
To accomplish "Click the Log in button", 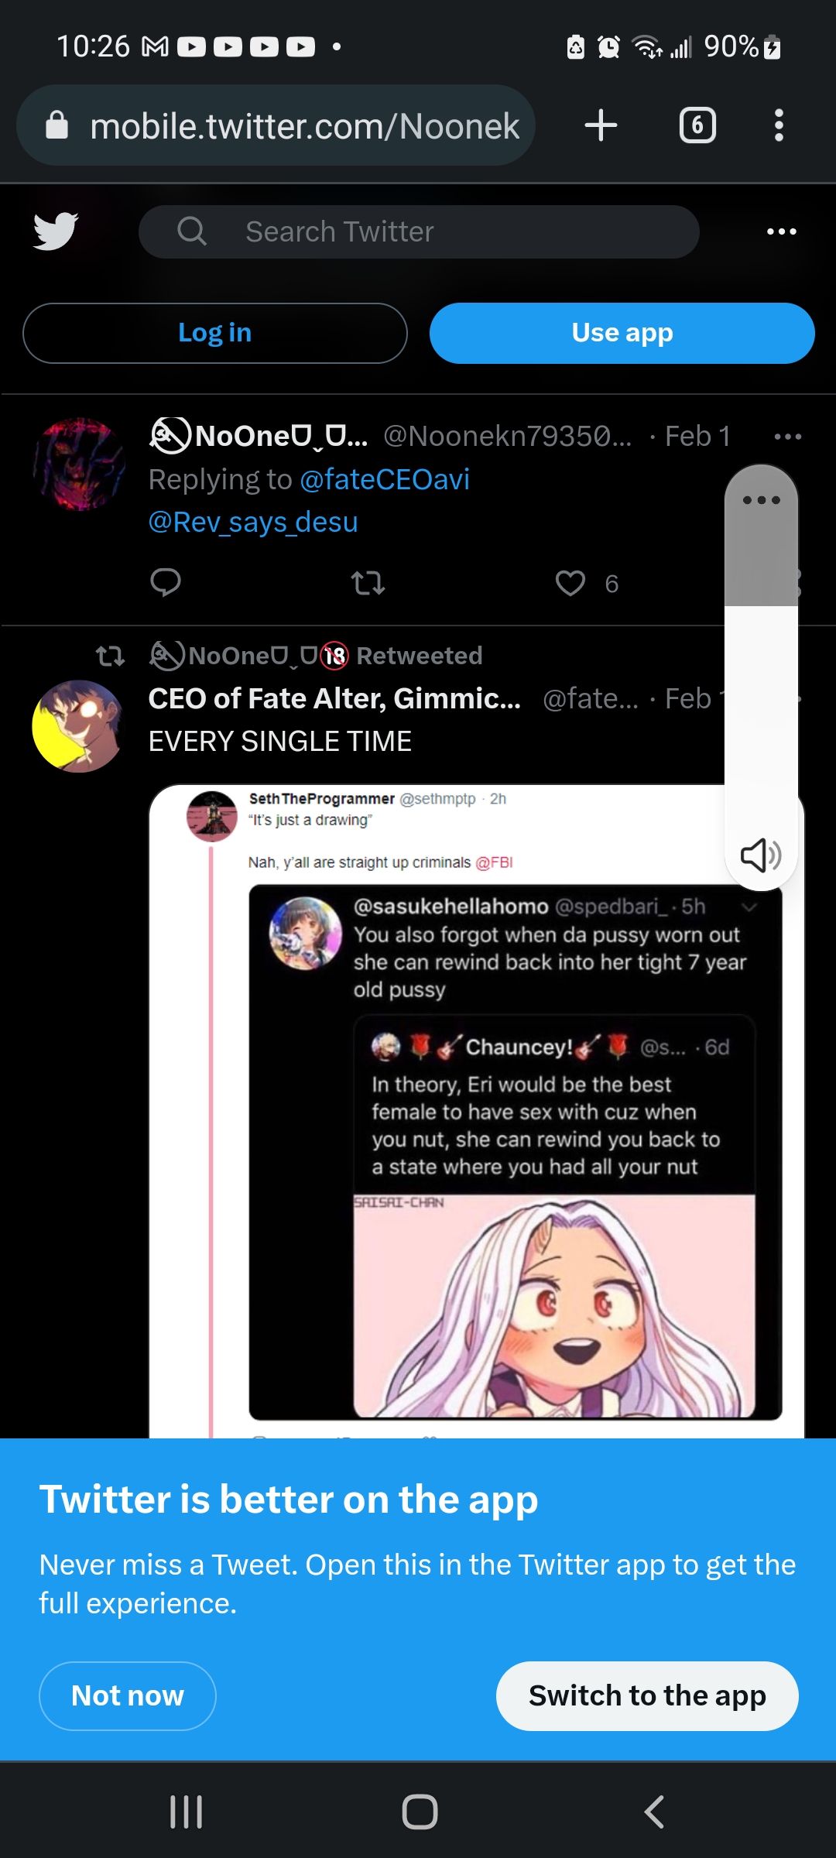I will 215,333.
